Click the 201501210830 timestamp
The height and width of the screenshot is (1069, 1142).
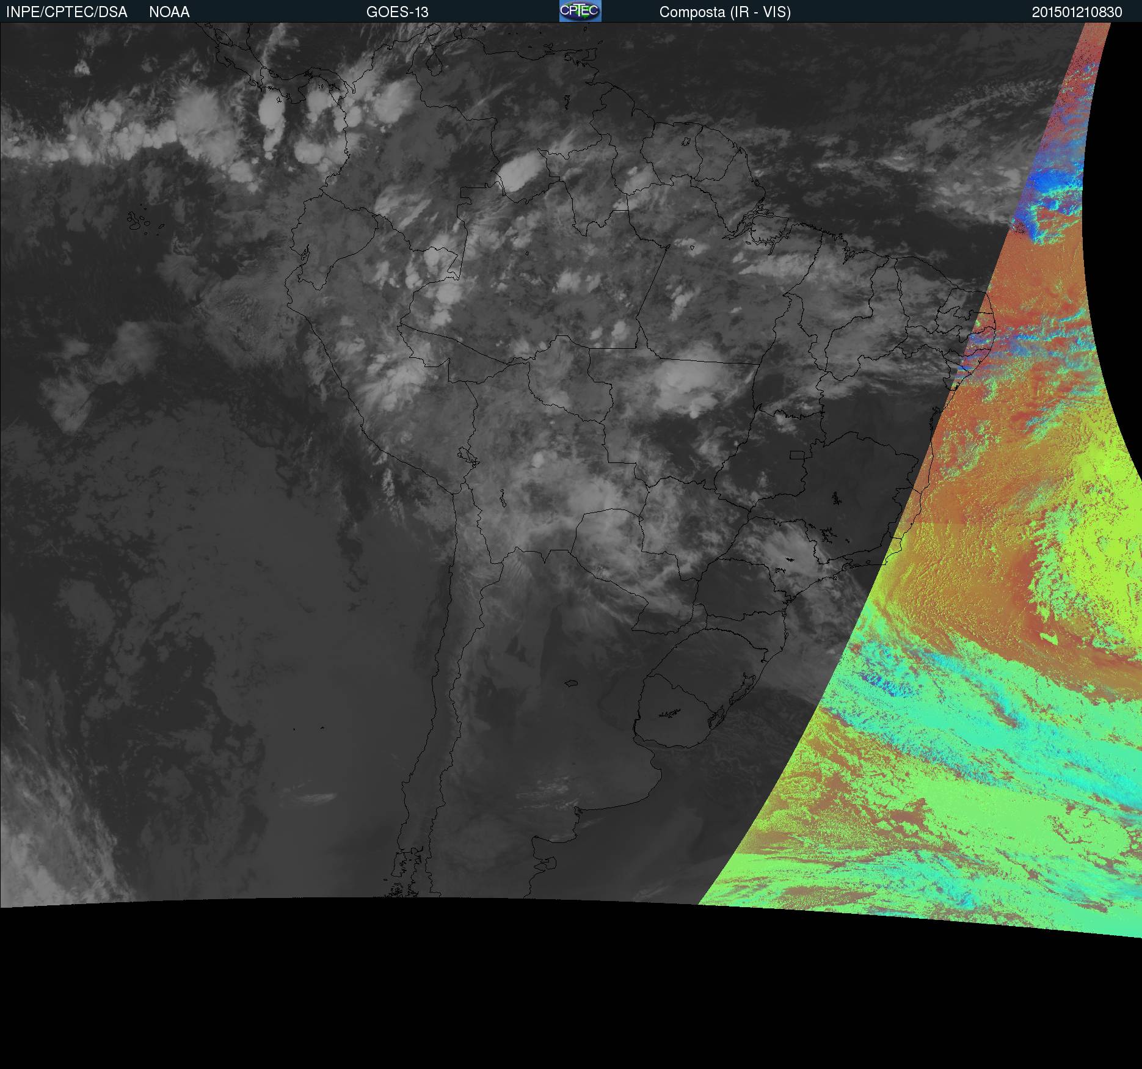coord(1077,12)
